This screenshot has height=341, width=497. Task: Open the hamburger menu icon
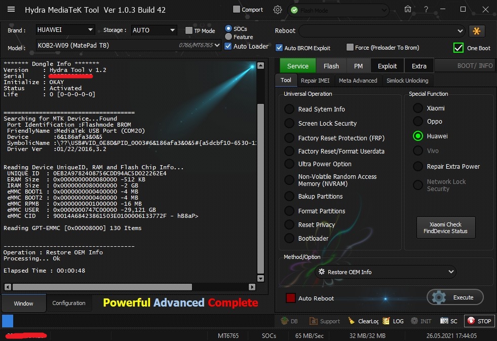(11, 10)
